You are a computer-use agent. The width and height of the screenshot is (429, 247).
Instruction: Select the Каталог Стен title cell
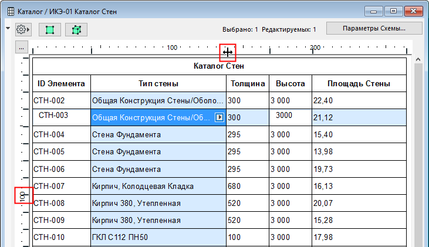219,66
